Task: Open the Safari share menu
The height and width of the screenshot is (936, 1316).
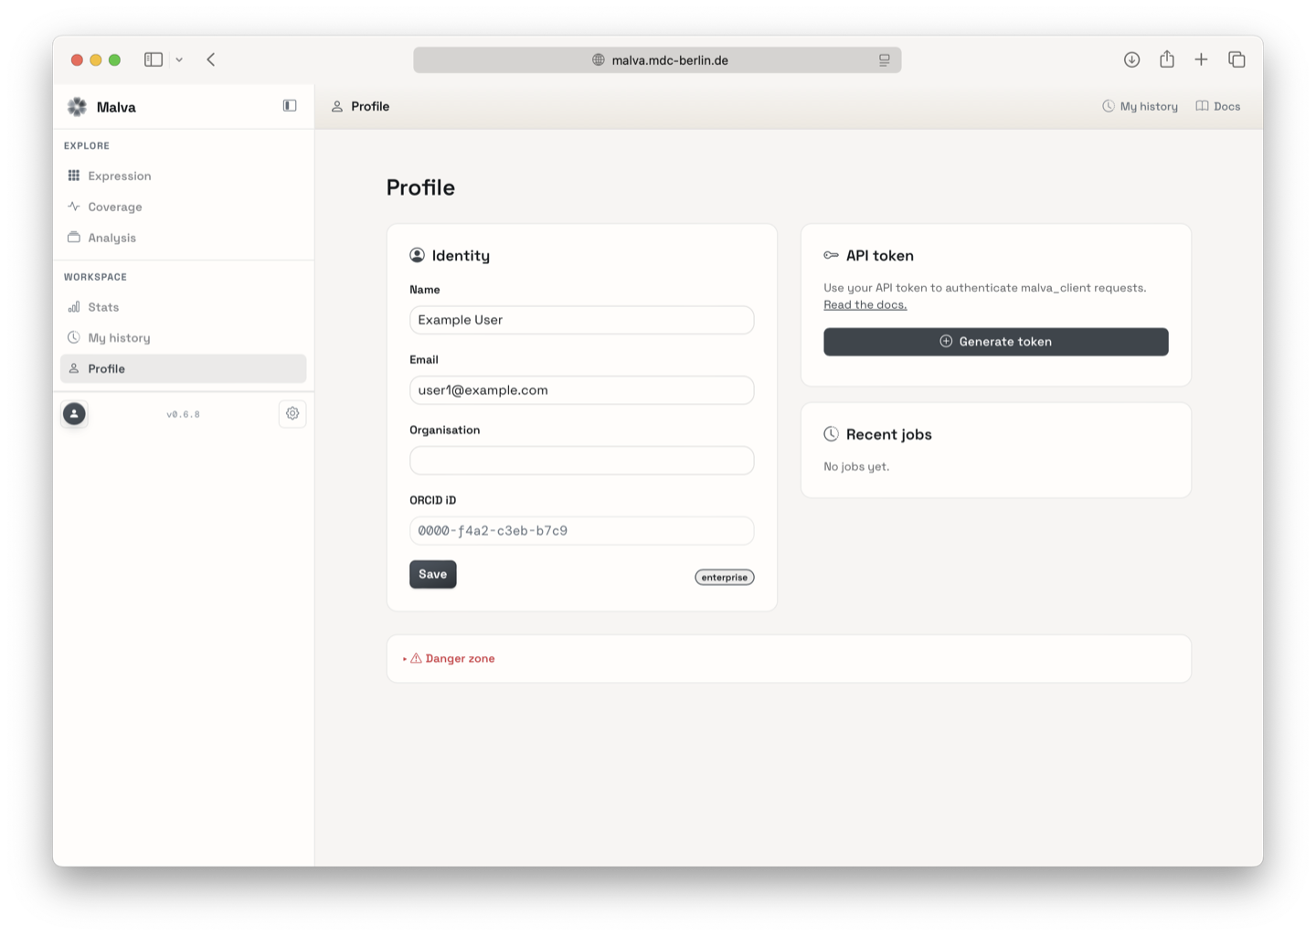Action: coord(1167,59)
